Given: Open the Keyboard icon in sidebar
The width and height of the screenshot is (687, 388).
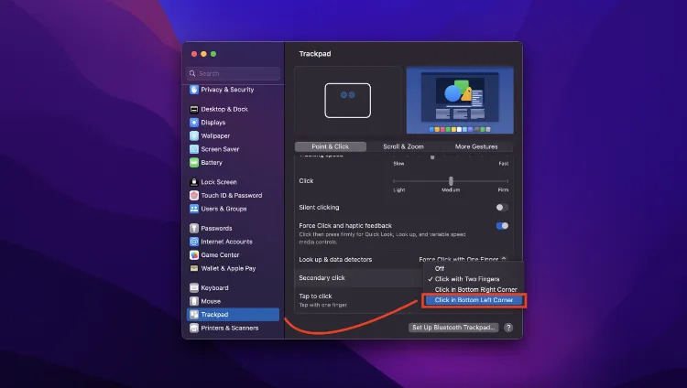Looking at the screenshot, I should (194, 287).
